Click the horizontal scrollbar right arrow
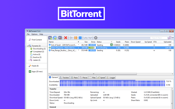This screenshot has height=109, width=175. coord(173,74)
